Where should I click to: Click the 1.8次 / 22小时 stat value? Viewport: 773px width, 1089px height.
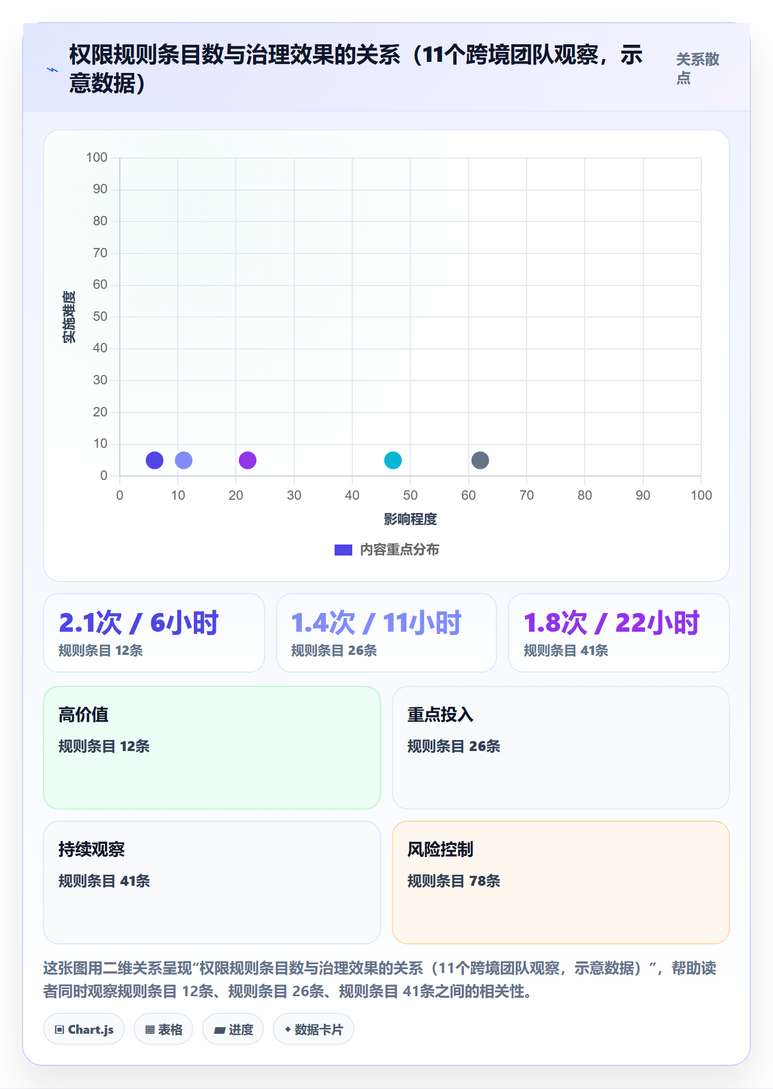pos(612,623)
